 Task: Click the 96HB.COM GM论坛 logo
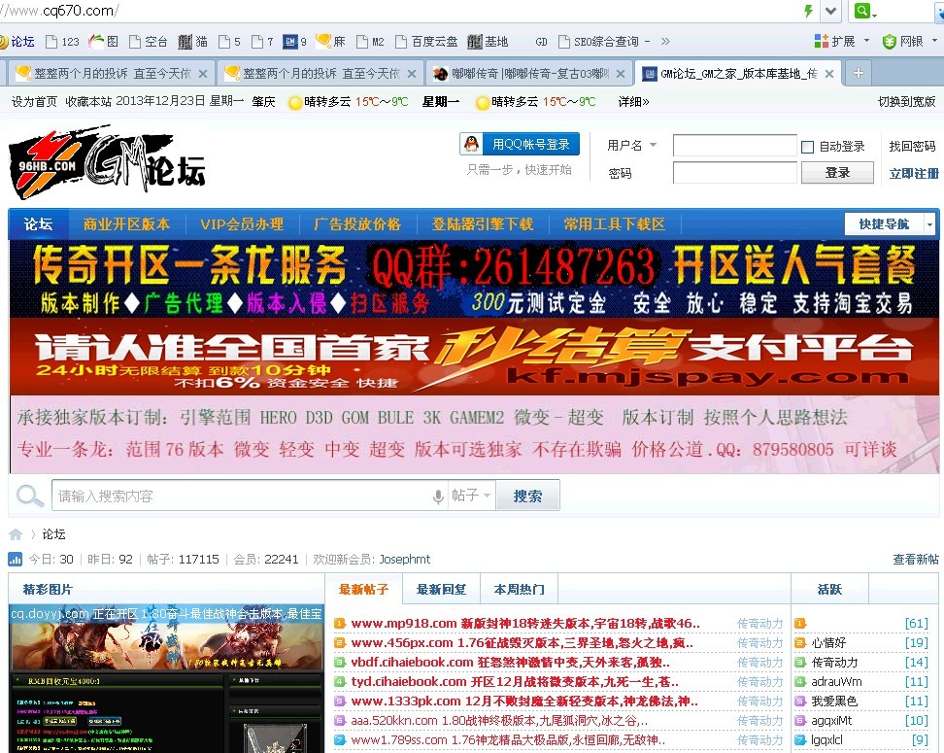107,161
